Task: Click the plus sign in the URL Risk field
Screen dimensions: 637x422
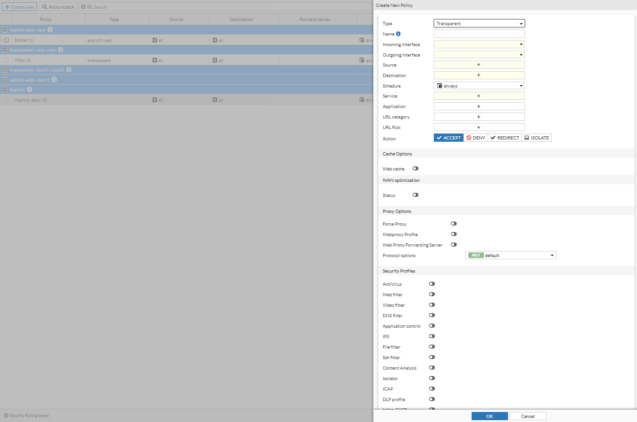Action: point(478,128)
